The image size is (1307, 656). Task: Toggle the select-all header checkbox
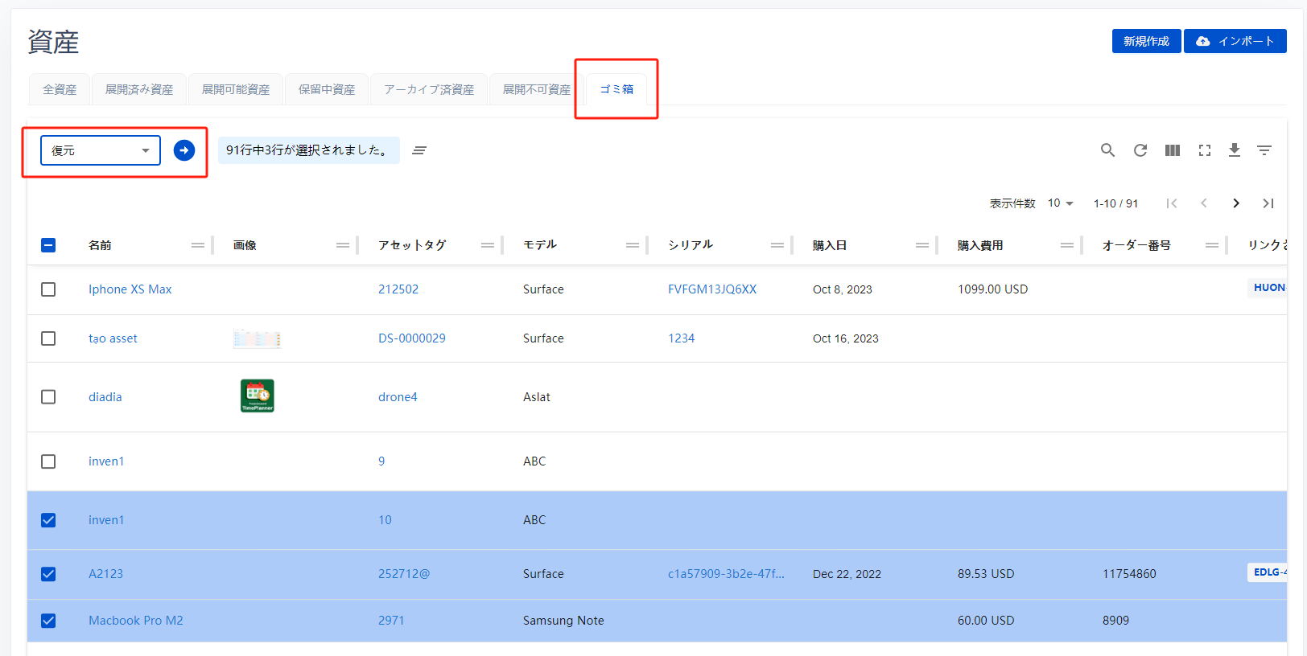(x=48, y=245)
